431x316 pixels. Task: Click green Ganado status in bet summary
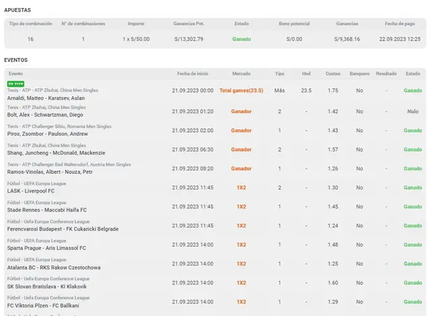tap(241, 39)
